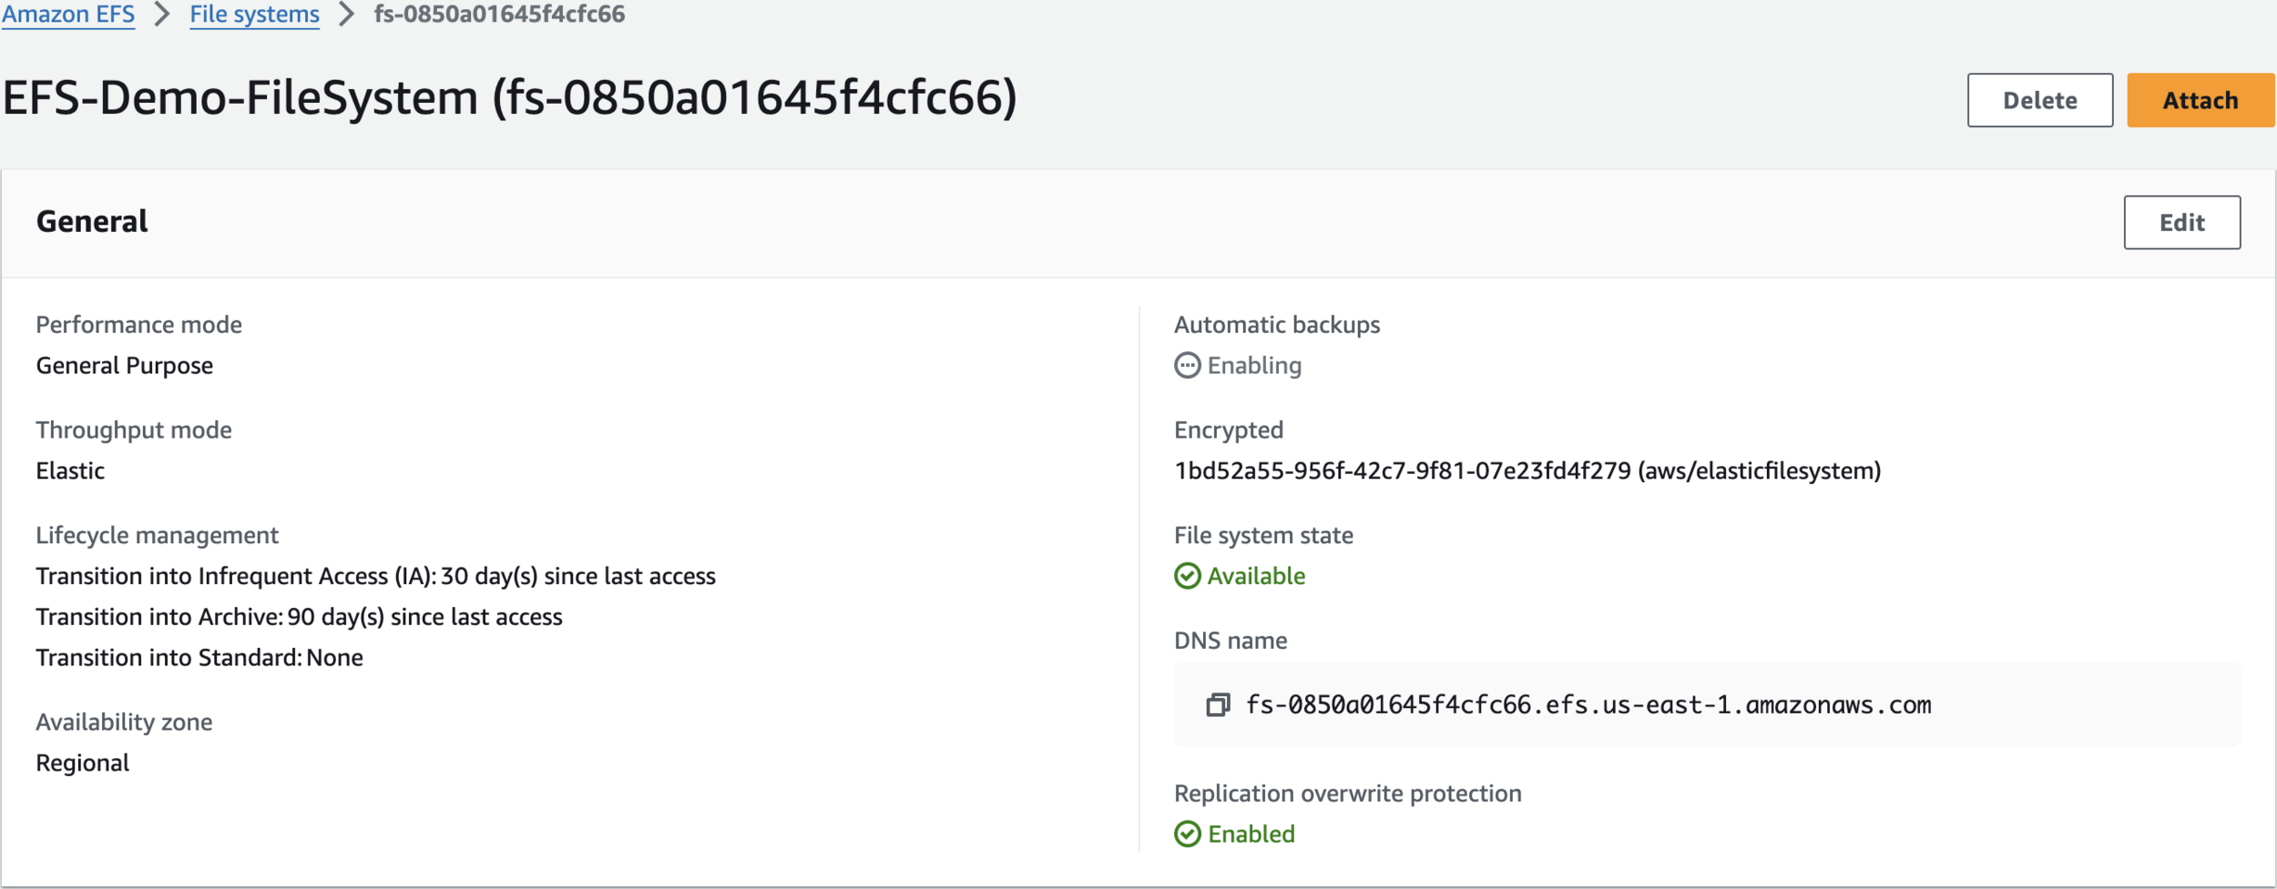Click the Lifecycle management label
Viewport: 2277px width, 889px height.
point(157,536)
